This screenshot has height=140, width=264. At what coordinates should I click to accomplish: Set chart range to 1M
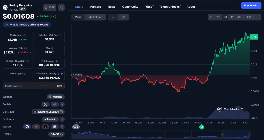pos(225,17)
